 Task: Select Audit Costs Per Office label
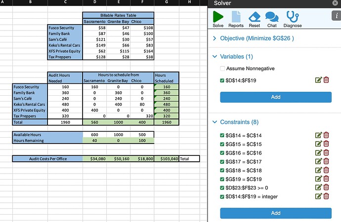(47, 159)
